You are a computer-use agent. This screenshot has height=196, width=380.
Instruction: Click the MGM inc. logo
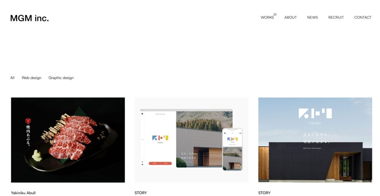click(x=30, y=18)
